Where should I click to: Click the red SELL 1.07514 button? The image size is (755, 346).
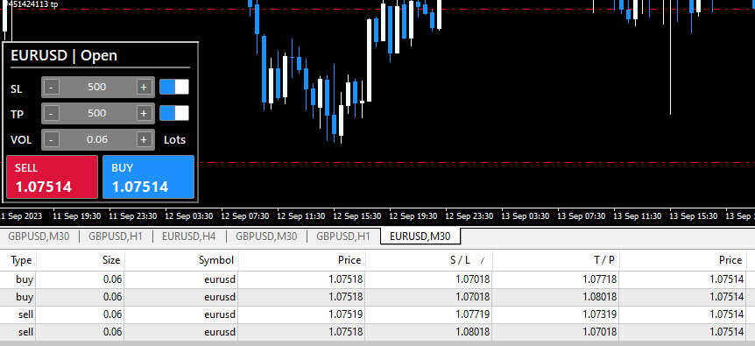pyautogui.click(x=52, y=177)
